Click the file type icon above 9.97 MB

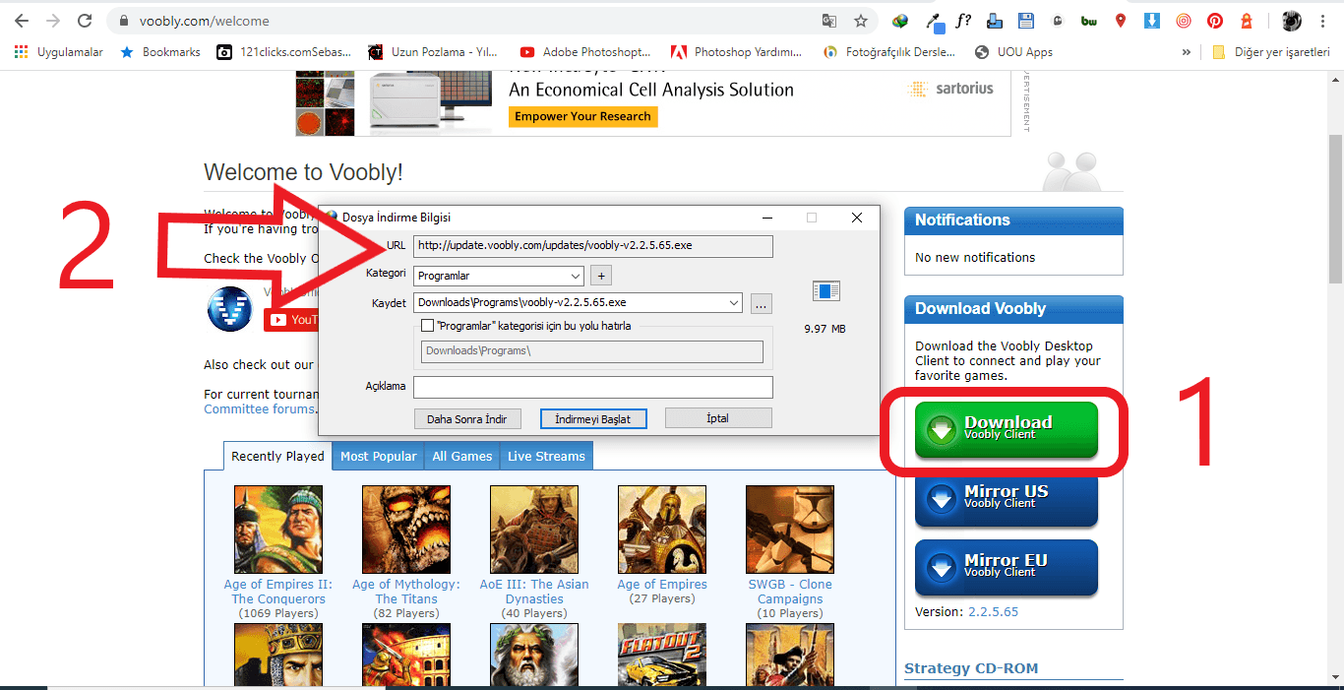(x=826, y=290)
